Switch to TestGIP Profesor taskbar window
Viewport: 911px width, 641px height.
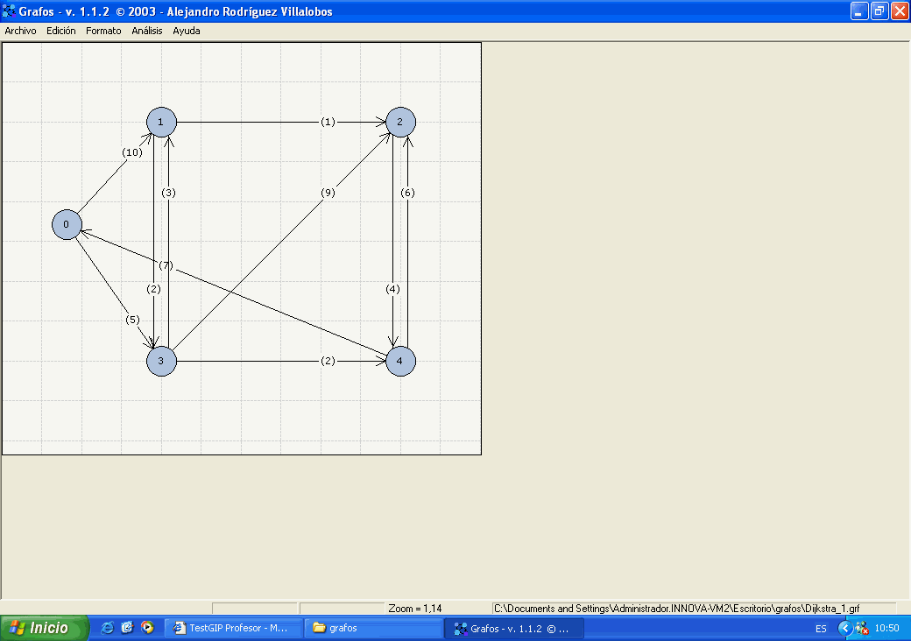(x=233, y=628)
